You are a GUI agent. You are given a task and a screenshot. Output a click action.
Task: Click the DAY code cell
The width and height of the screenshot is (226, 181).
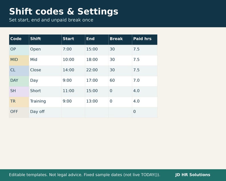click(19, 81)
